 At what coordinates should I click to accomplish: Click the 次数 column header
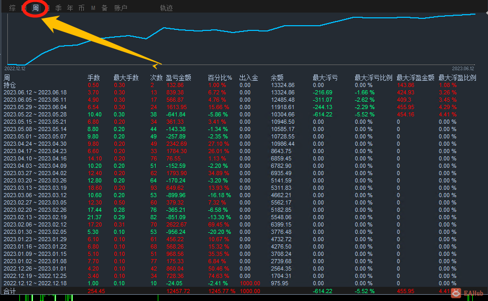click(x=156, y=78)
